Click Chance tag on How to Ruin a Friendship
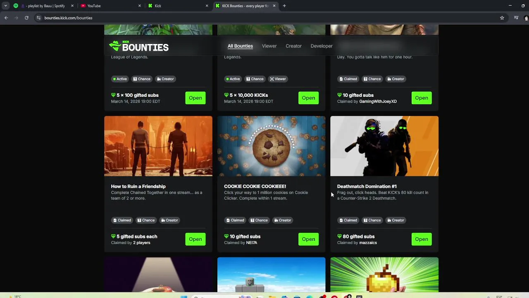529x298 pixels. (145, 220)
